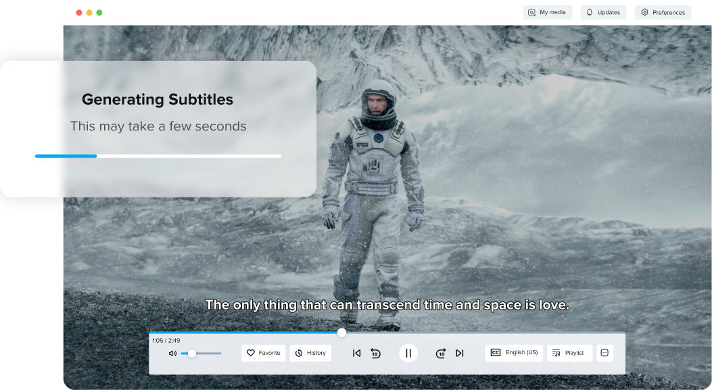Jump to the next track
712x390 pixels.
[460, 354]
